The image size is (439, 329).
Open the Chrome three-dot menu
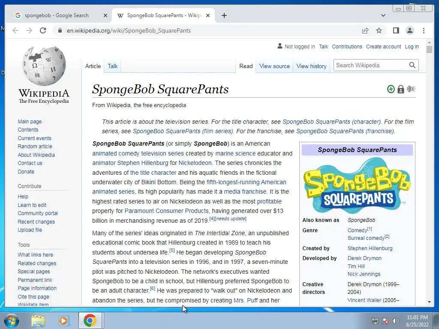click(424, 30)
